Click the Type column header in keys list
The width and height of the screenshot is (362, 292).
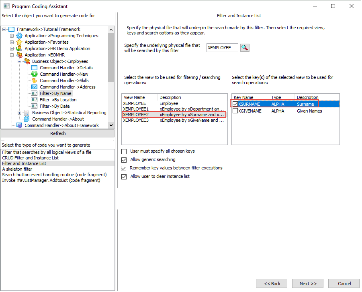point(282,97)
